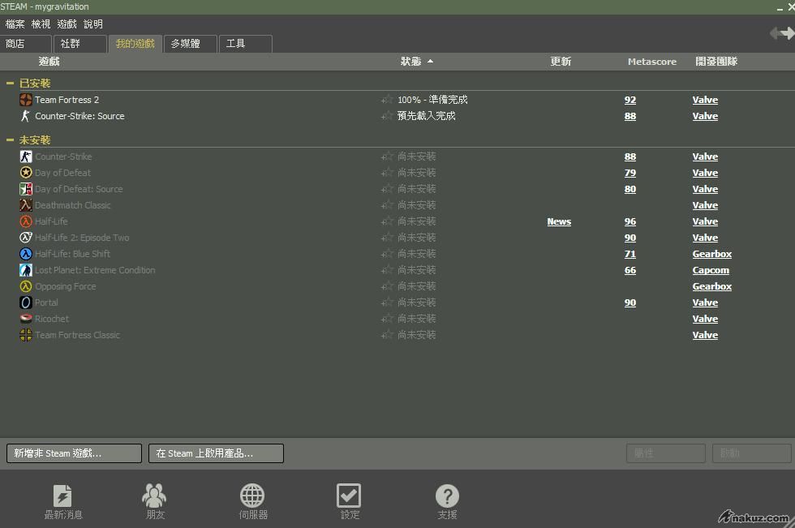Click the mini-mode arrows icon top right
795x528 pixels.
[782, 33]
